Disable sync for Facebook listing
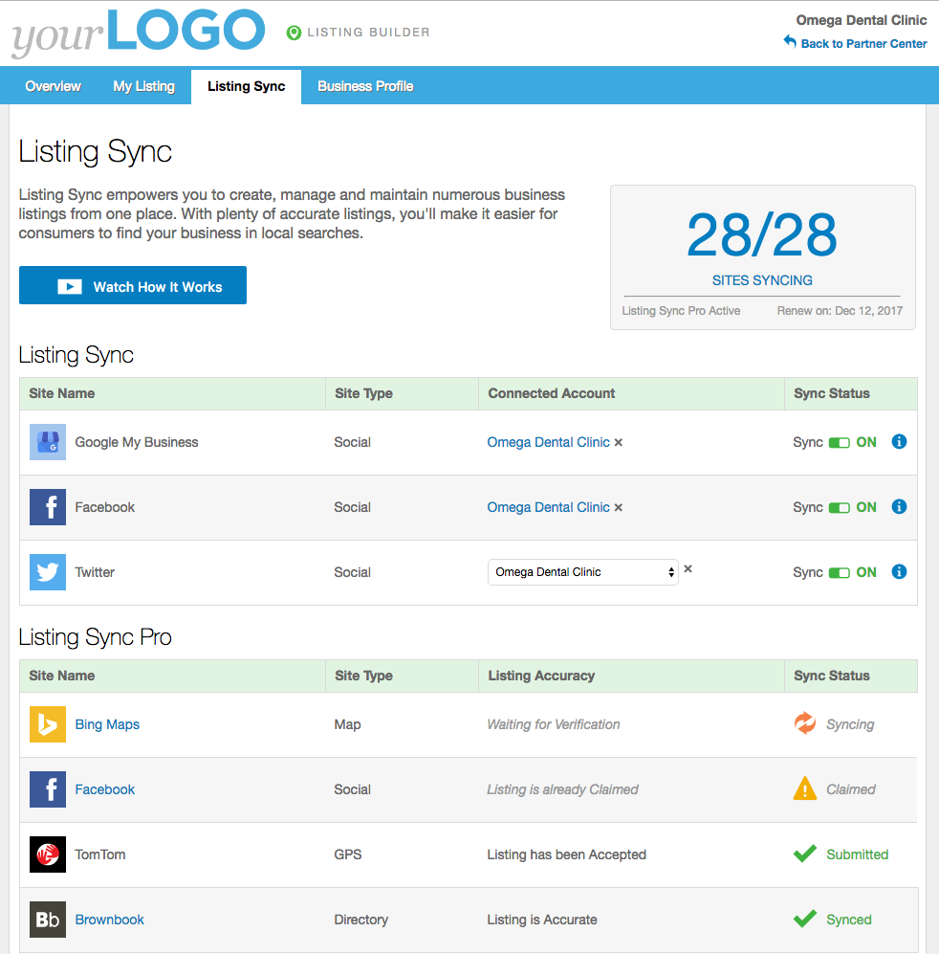Viewport: 939px width, 954px height. pos(841,507)
